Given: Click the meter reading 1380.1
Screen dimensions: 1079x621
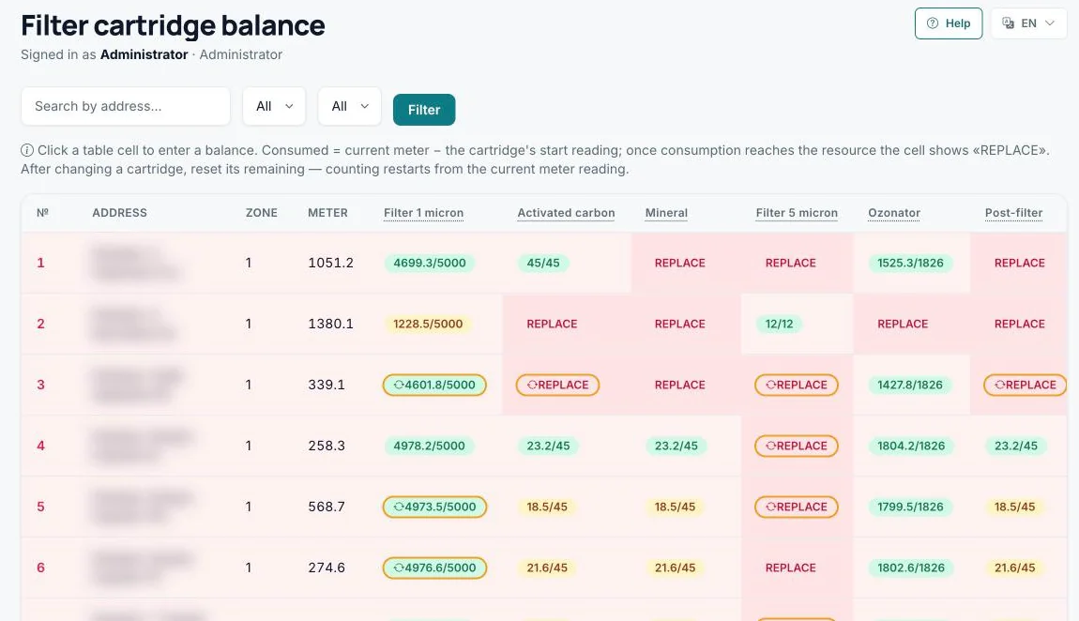Looking at the screenshot, I should (x=330, y=324).
